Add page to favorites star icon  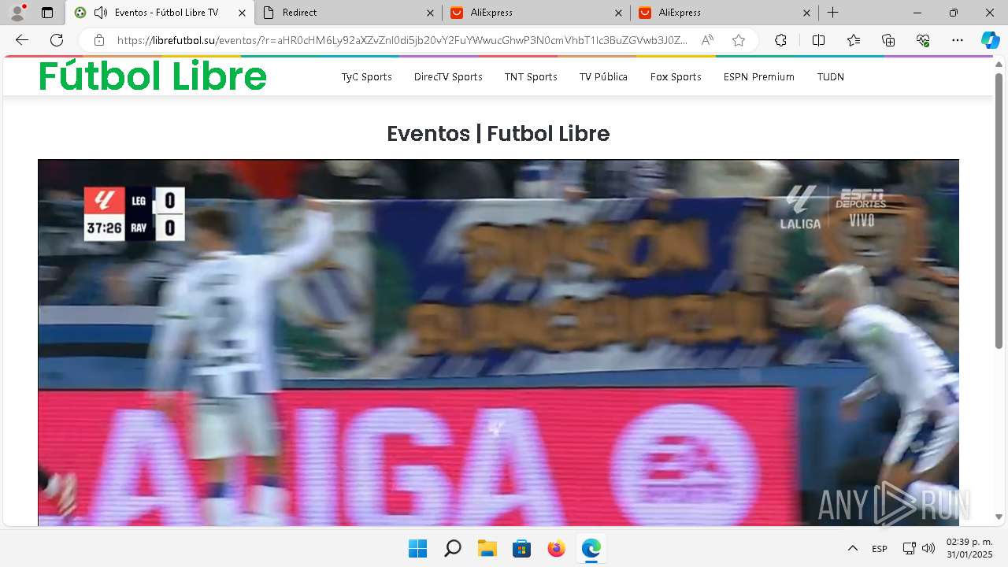tap(739, 40)
